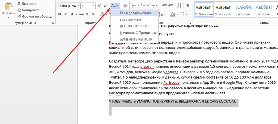Image resolution: width=278 pixels, height=124 pixels.
Task: Apply paragraph shading paint bucket
Action: click(x=172, y=14)
